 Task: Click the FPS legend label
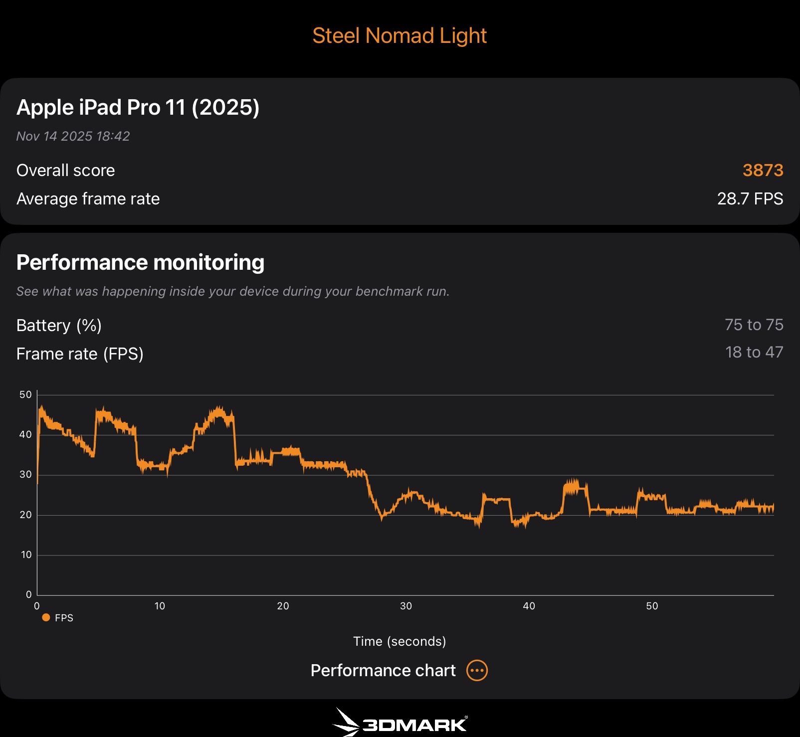coord(64,618)
